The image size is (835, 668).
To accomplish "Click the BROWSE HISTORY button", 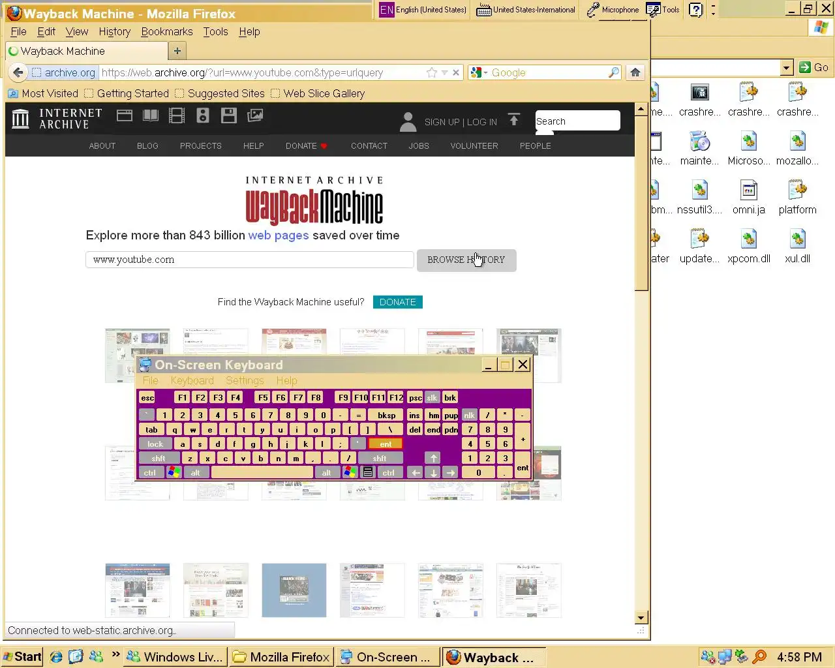I will 466,260.
